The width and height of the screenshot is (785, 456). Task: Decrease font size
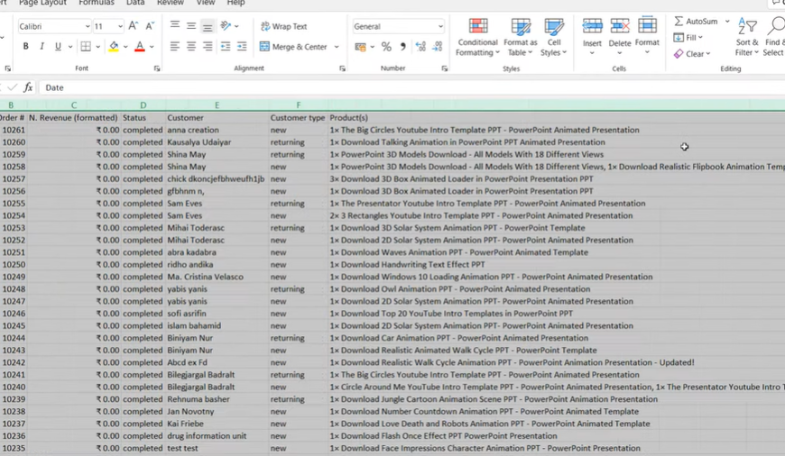click(x=150, y=26)
